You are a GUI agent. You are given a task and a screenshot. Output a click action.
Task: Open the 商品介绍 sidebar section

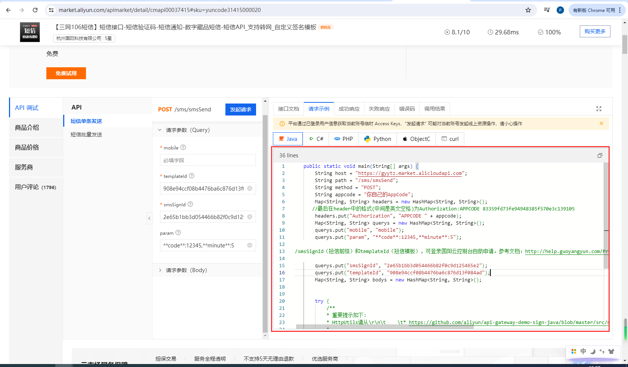(36, 127)
